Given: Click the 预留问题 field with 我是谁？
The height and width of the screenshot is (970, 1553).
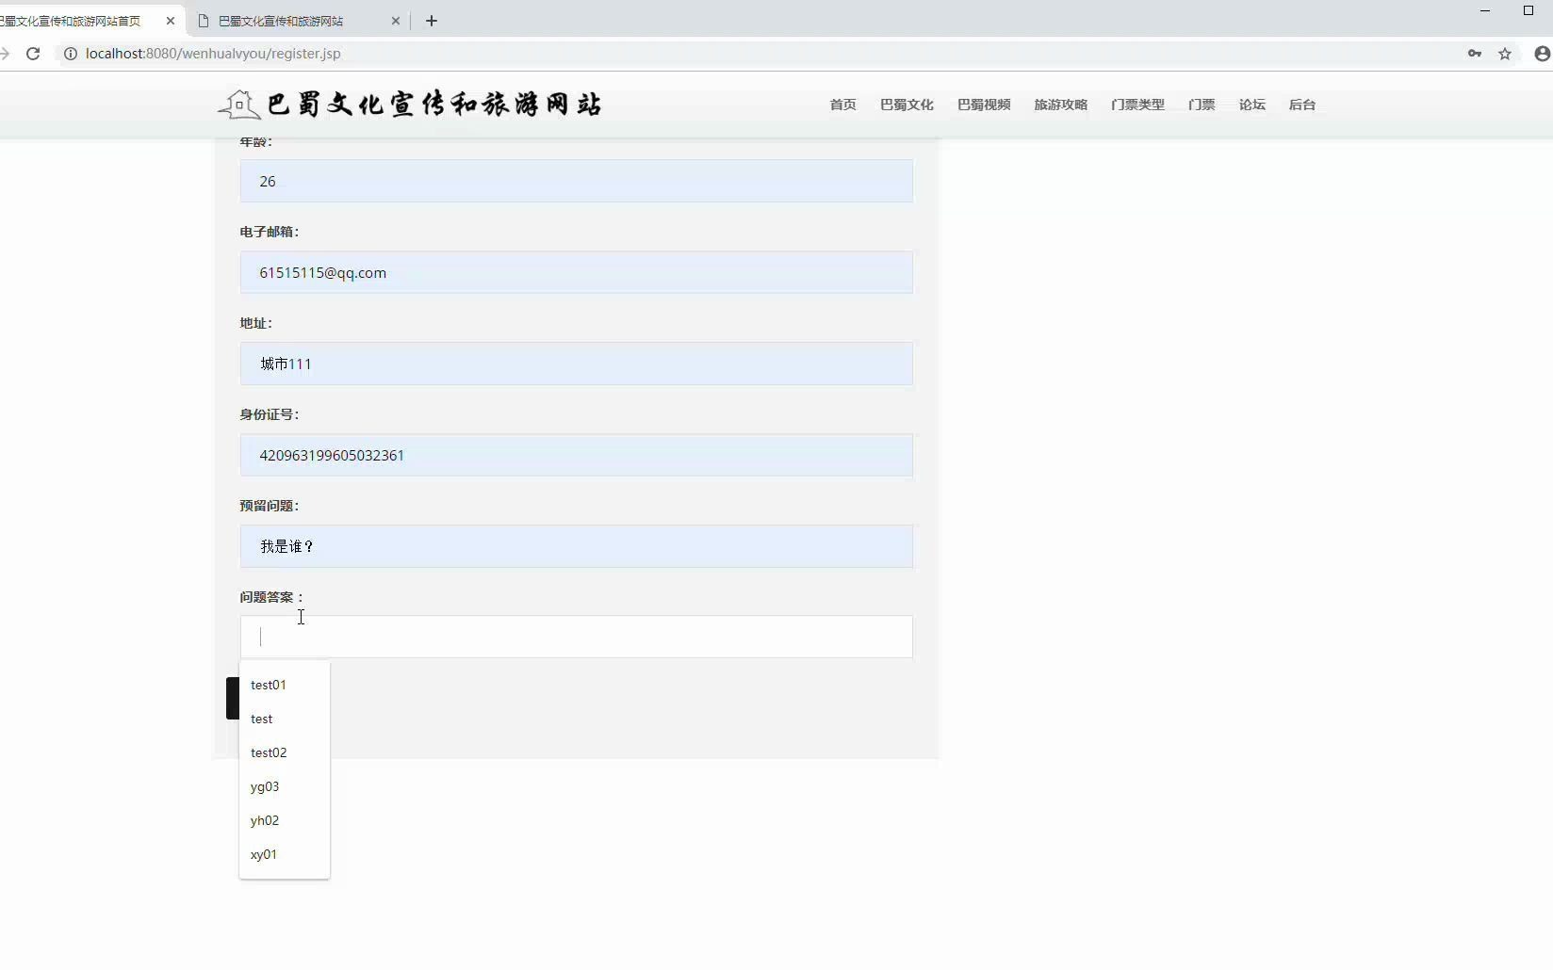Looking at the screenshot, I should tap(576, 546).
